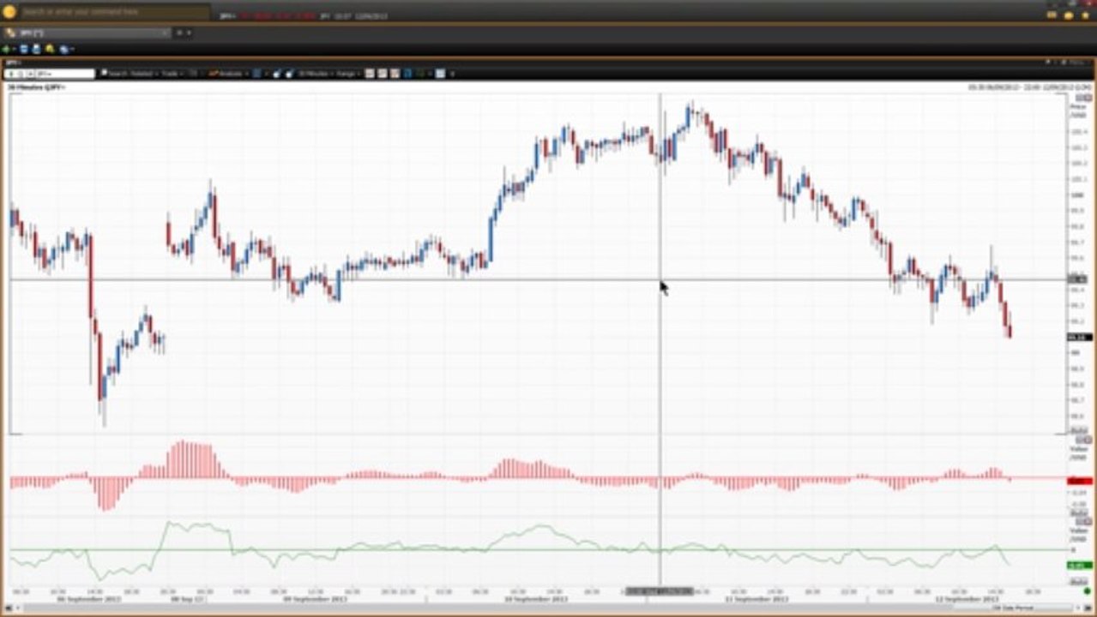Click the star icon in top-right corner

pos(1084,15)
